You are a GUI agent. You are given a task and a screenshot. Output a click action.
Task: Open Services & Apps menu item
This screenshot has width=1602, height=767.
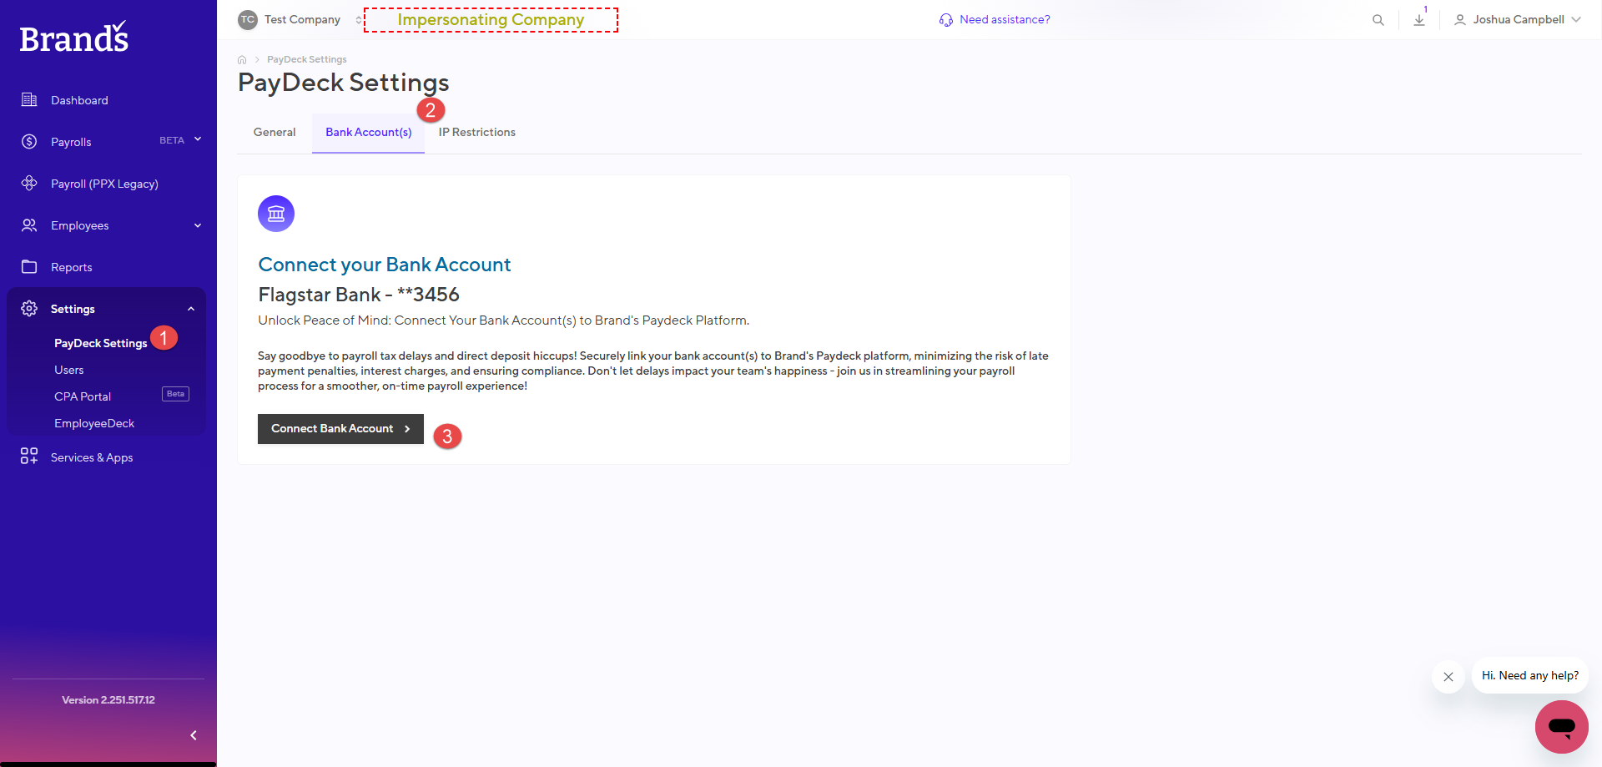[x=92, y=457]
